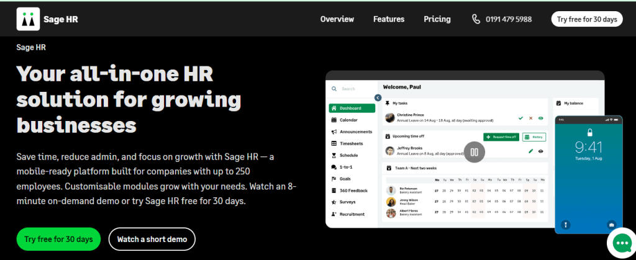The width and height of the screenshot is (636, 260).
Task: Click Watch a short demo button
Action: tap(152, 239)
